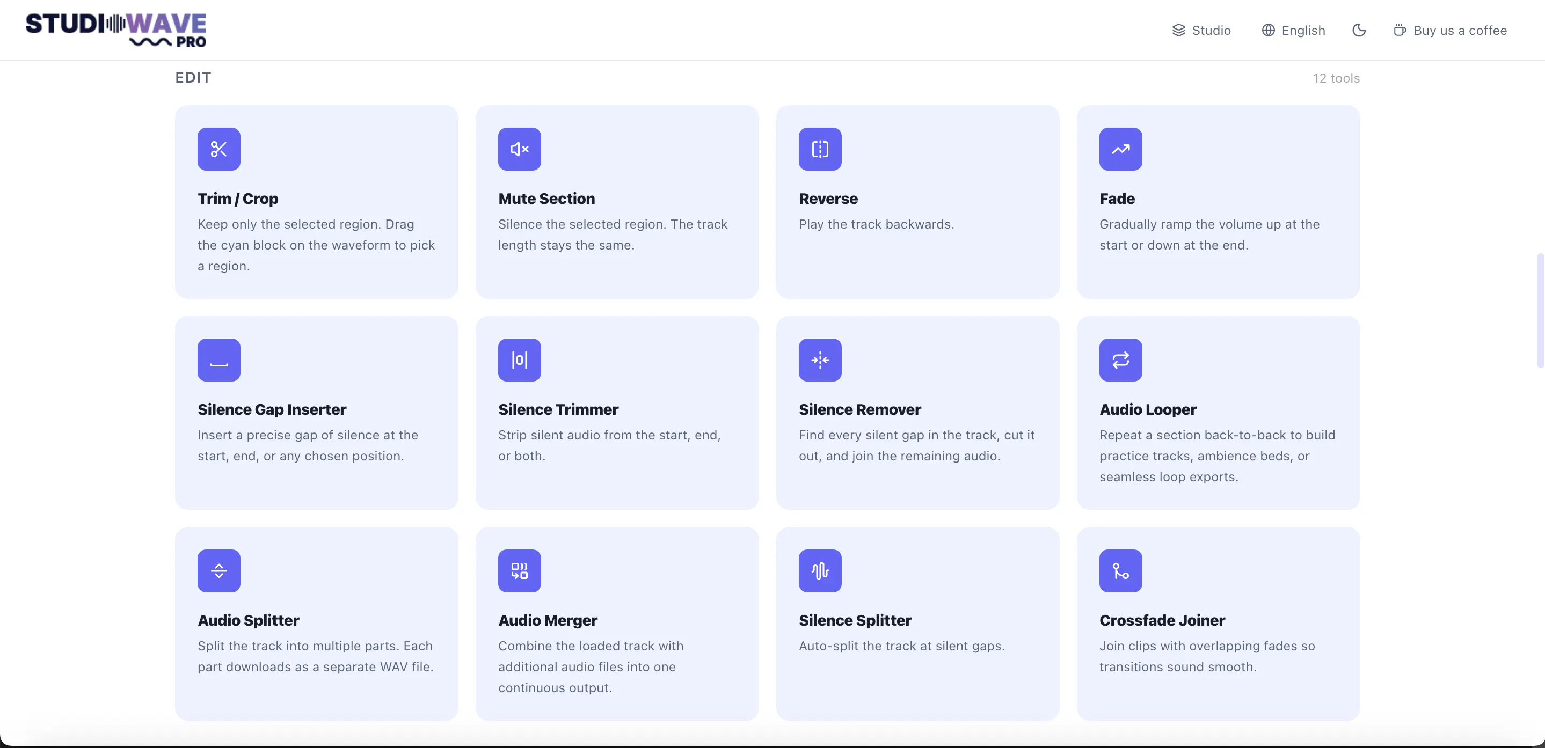The width and height of the screenshot is (1545, 748).
Task: Click the Silence Gap Inserter icon
Action: [219, 360]
